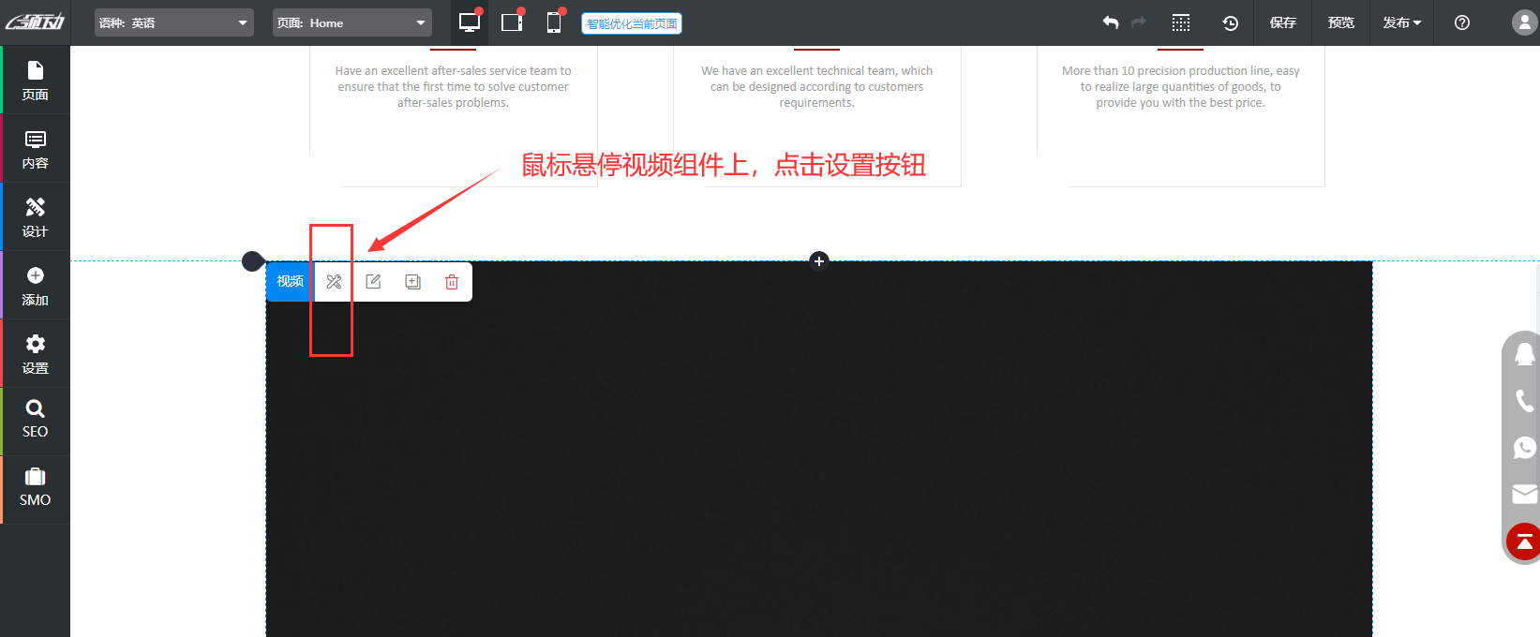The width and height of the screenshot is (1540, 637).
Task: Click the site logo in the top-left corner
Action: point(36,22)
